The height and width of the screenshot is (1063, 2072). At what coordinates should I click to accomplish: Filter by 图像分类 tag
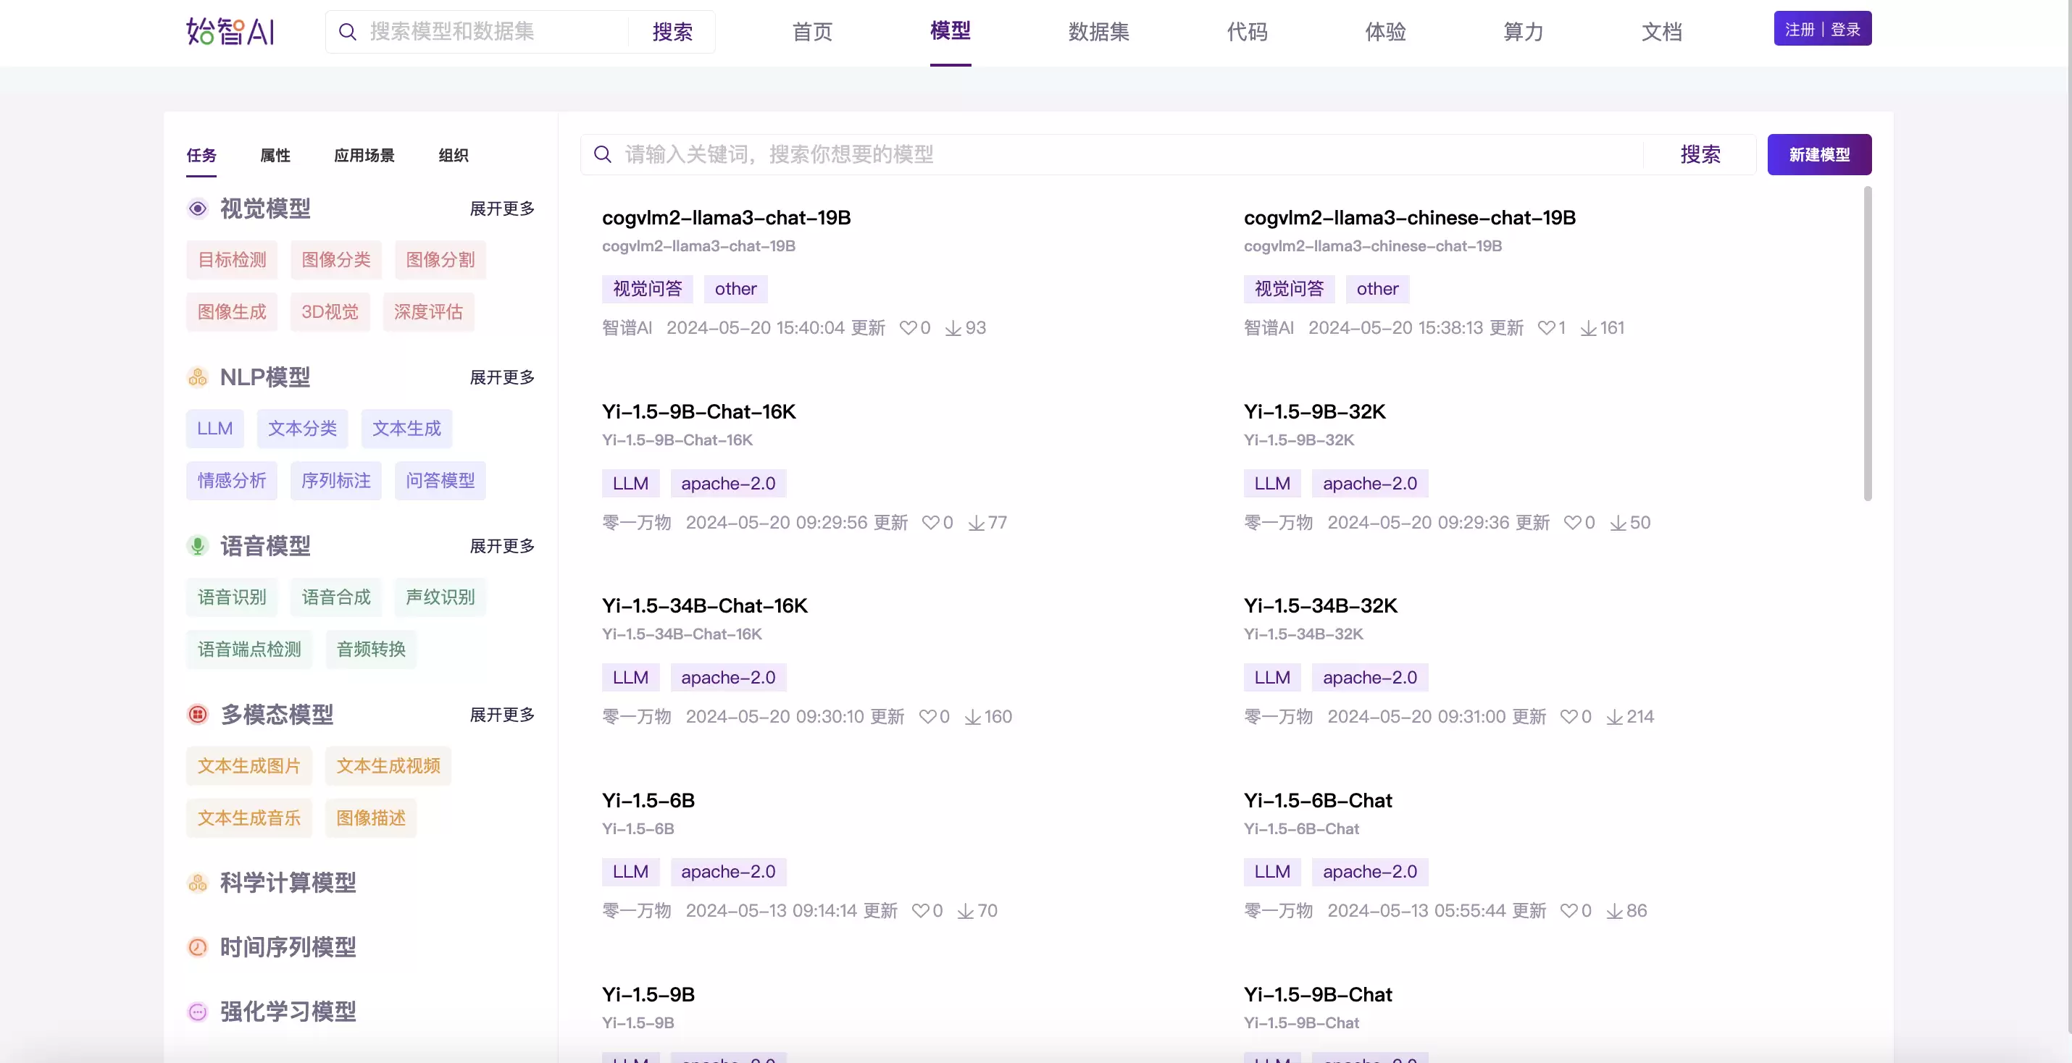click(336, 260)
